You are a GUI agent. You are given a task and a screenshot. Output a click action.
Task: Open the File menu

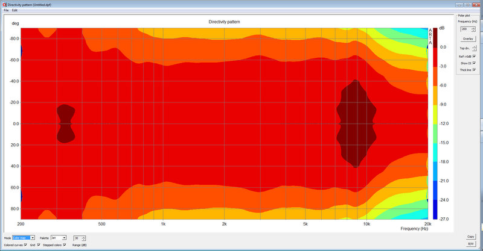[5, 10]
